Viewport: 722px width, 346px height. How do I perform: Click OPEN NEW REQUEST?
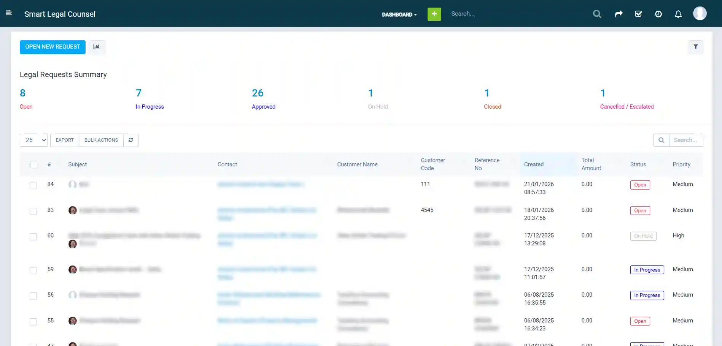tap(52, 47)
